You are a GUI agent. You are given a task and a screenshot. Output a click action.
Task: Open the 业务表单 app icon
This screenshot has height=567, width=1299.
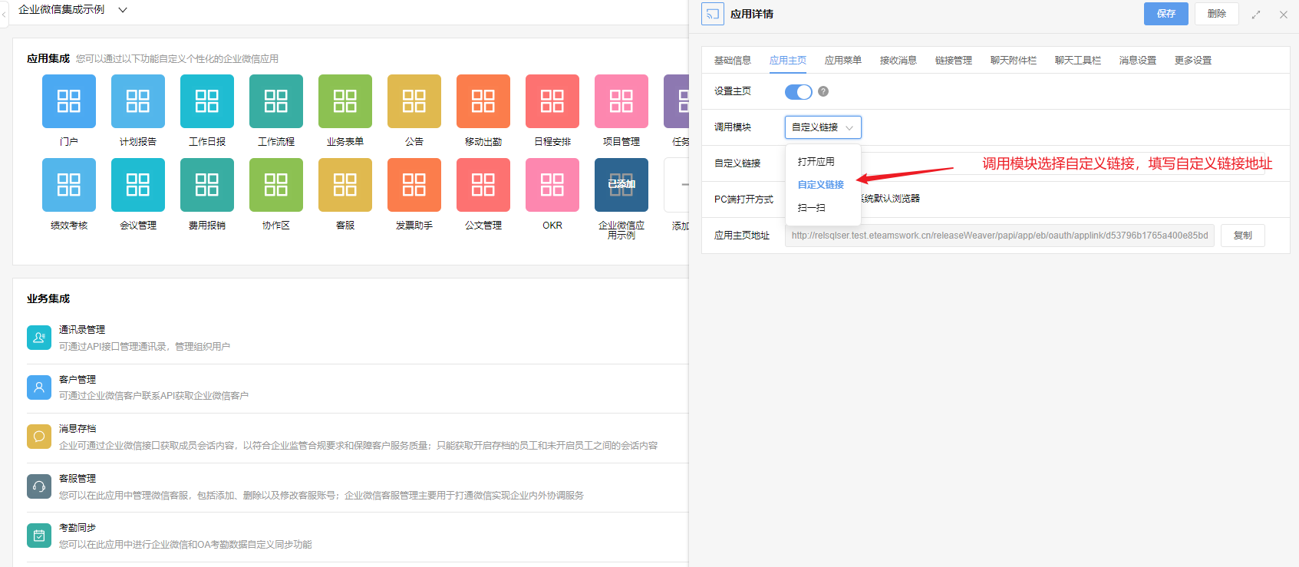345,101
